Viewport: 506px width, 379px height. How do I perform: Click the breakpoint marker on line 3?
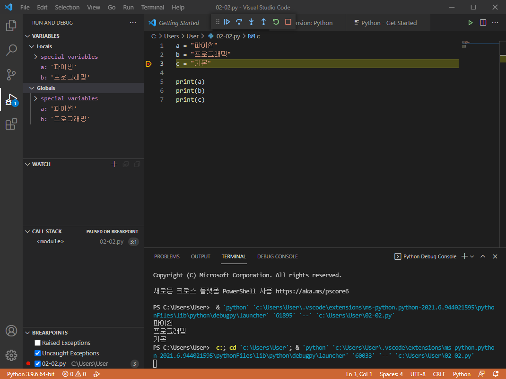pyautogui.click(x=148, y=64)
